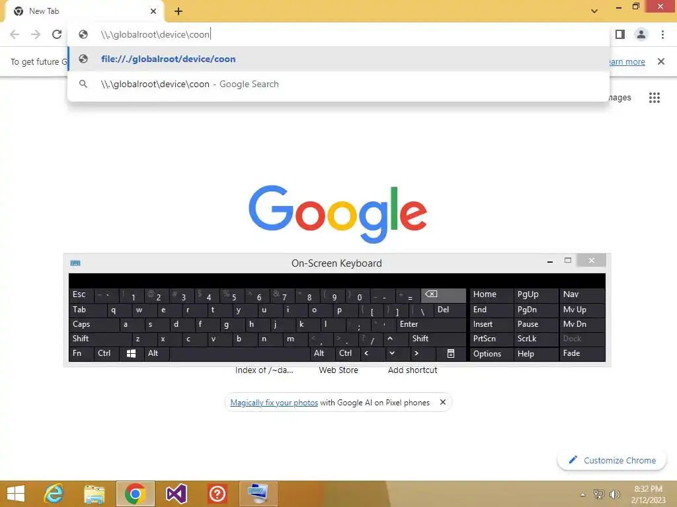Open a new tab with plus button

click(x=179, y=11)
